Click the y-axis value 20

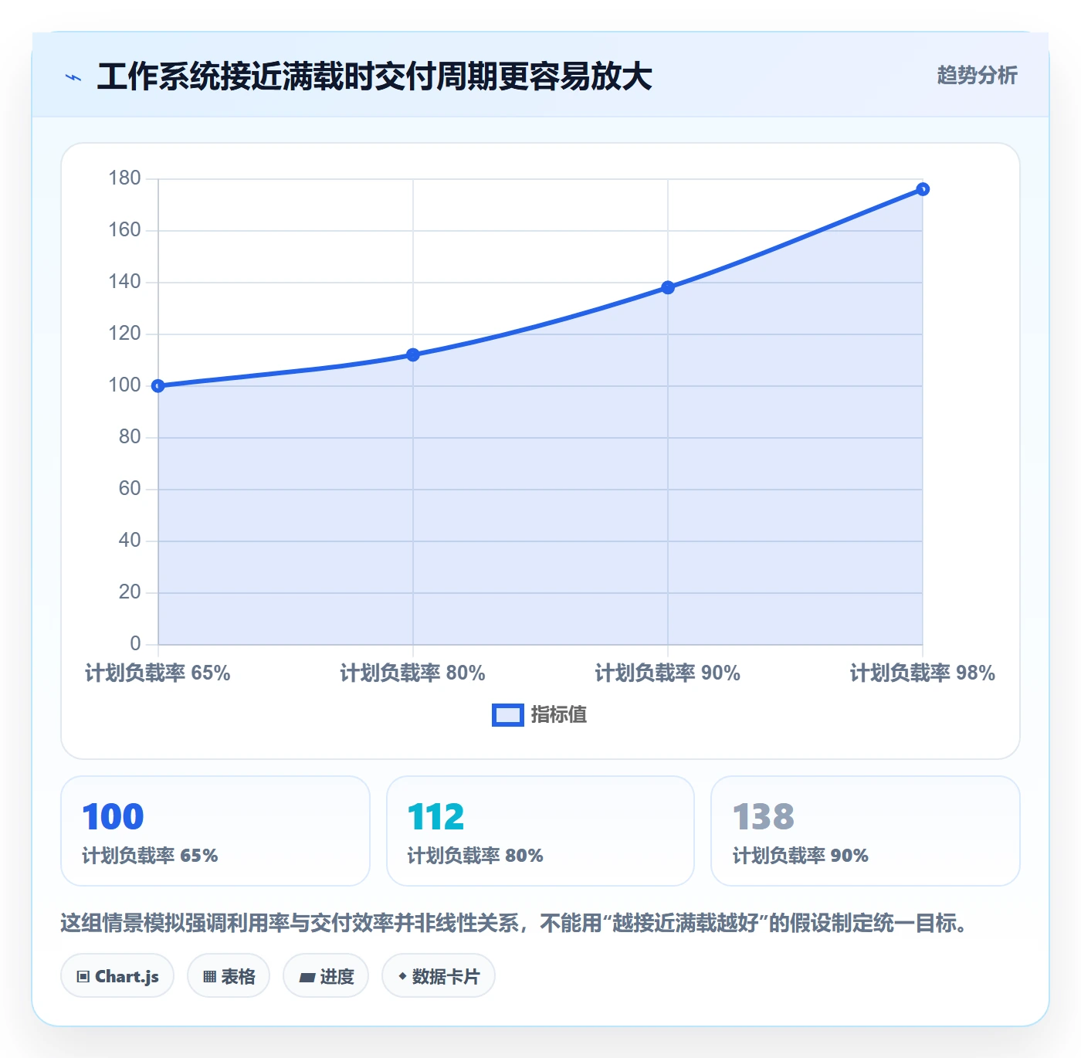point(130,592)
